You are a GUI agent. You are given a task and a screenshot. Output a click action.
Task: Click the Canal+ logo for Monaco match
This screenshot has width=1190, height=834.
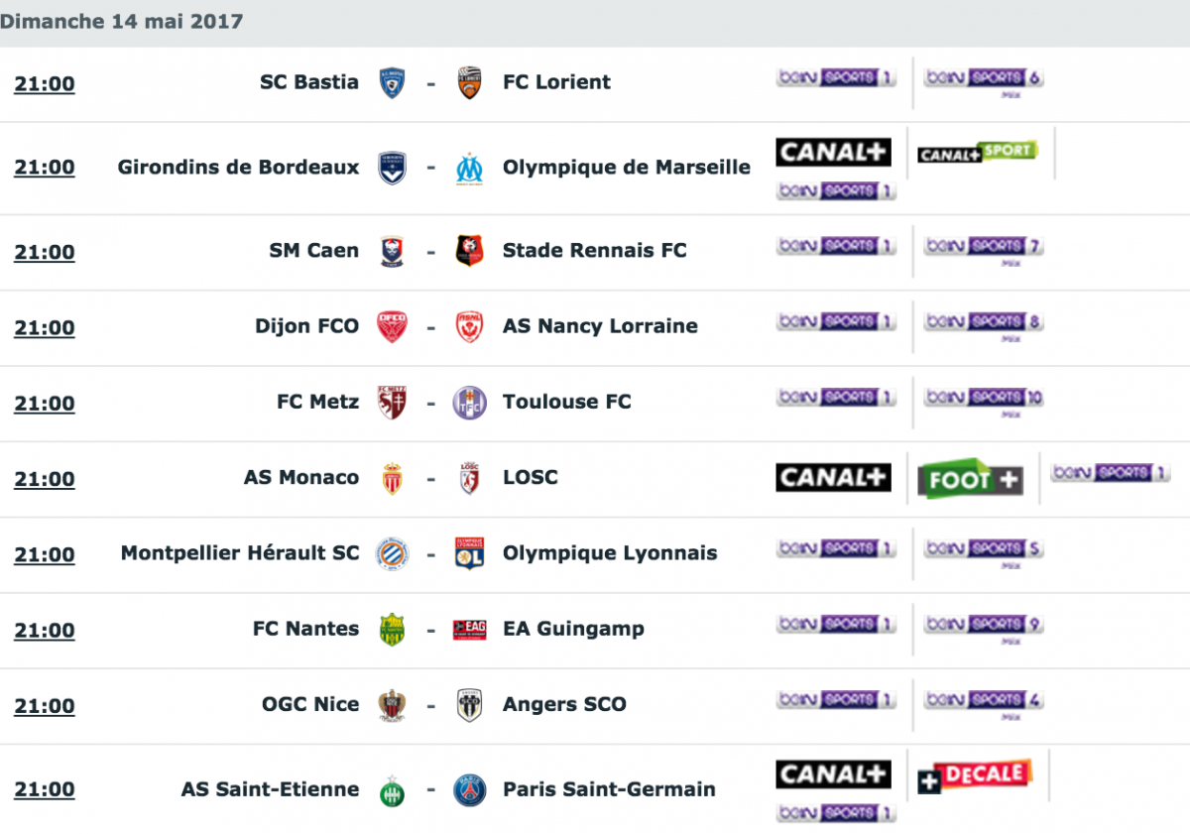[833, 478]
